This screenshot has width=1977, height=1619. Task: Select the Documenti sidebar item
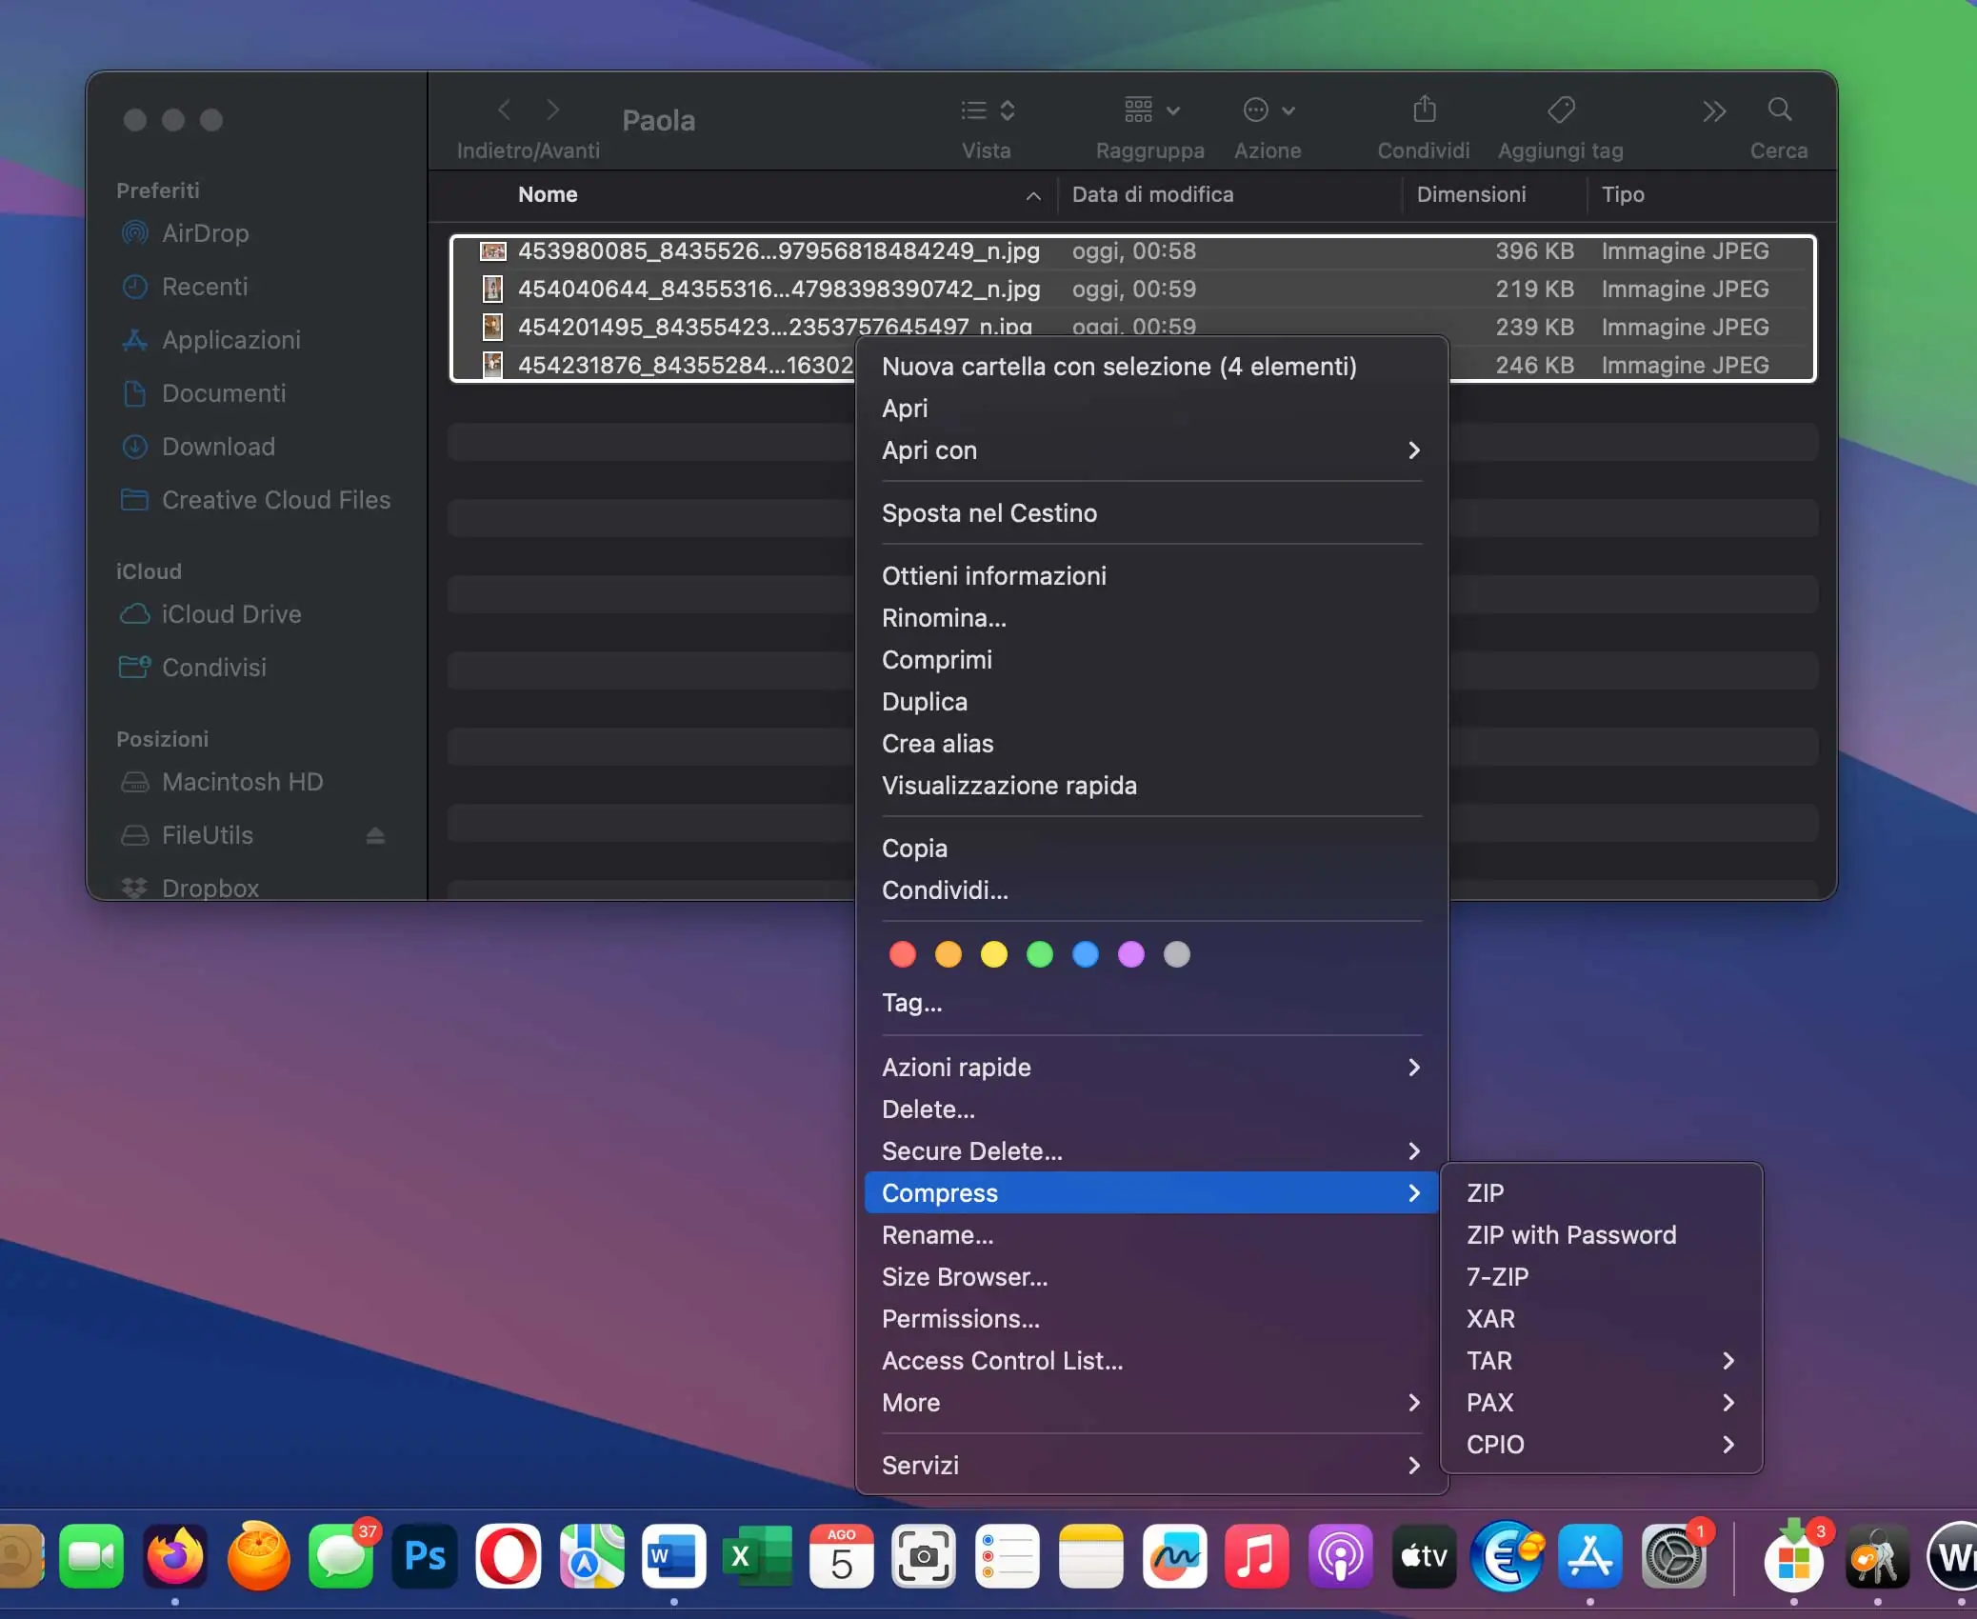tap(223, 393)
